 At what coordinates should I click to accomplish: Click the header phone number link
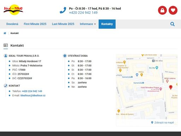[83, 13]
